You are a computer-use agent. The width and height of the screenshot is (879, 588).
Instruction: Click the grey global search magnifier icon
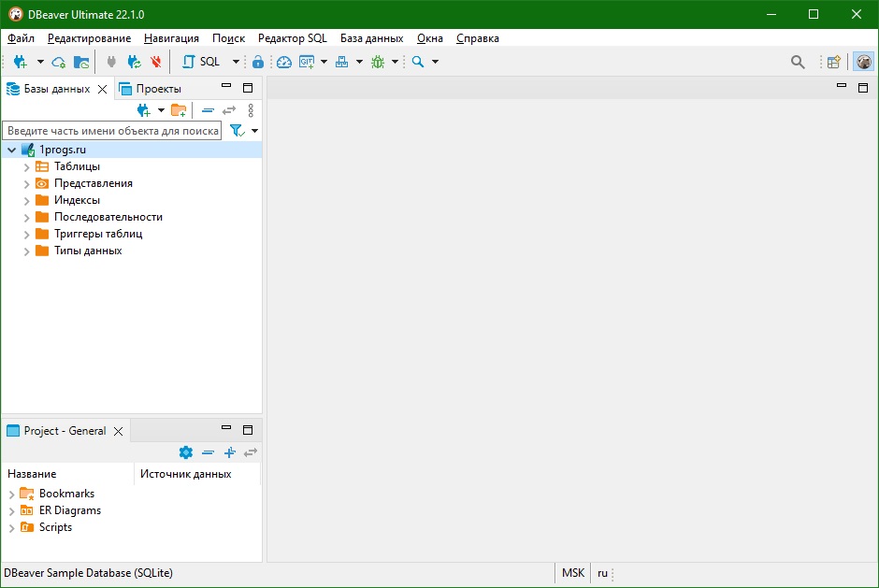[798, 62]
